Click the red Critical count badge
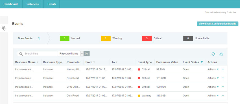240x104 pixels. [x=147, y=39]
